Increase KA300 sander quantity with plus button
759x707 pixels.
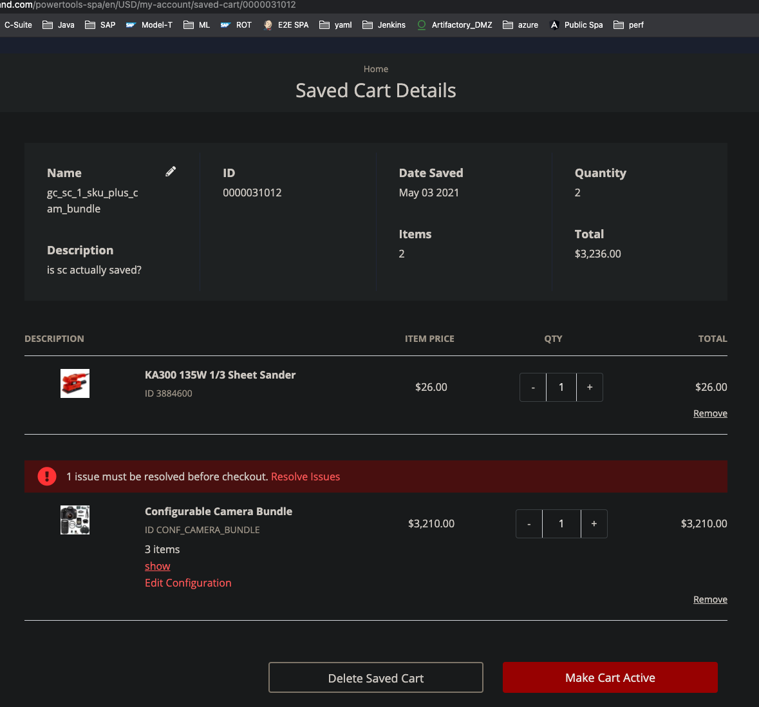click(x=589, y=387)
